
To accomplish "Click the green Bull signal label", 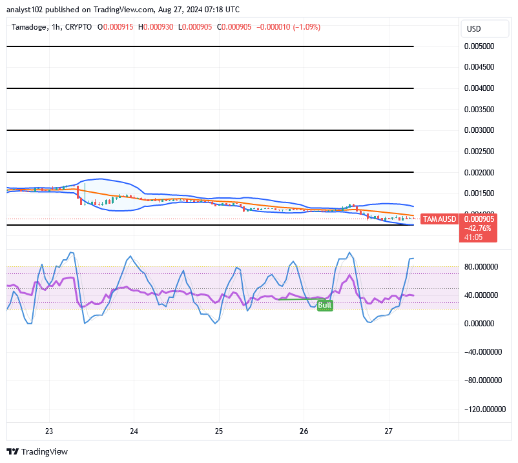I will 325,305.
